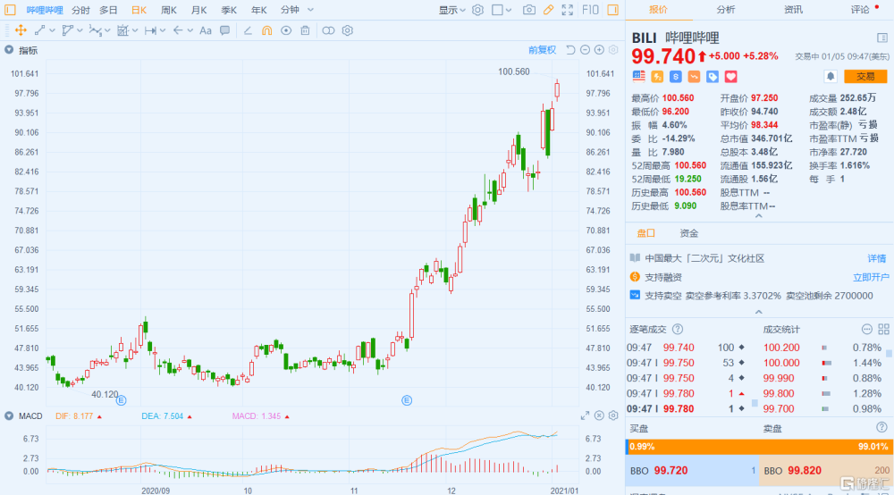Collapse the 指标 indicator section
This screenshot has width=894, height=495.
point(9,50)
